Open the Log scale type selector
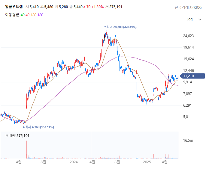The height and width of the screenshot is (169, 206). 190,19
